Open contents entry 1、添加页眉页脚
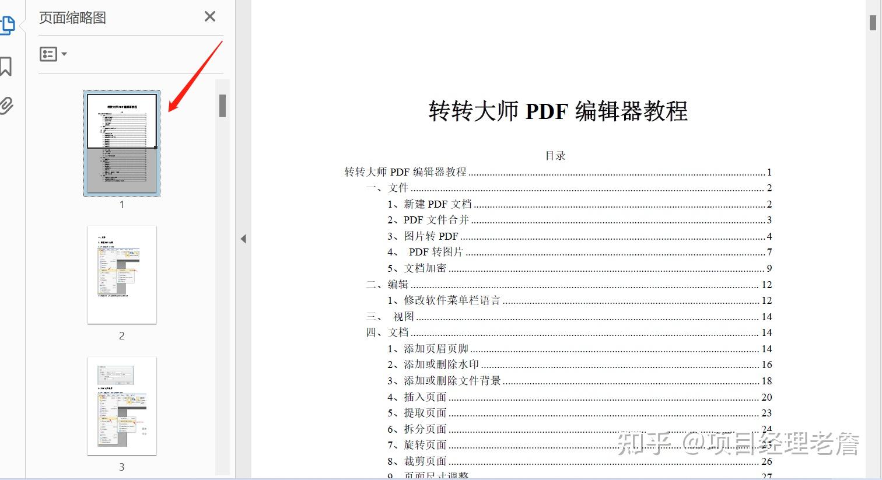Image resolution: width=882 pixels, height=480 pixels. point(579,349)
